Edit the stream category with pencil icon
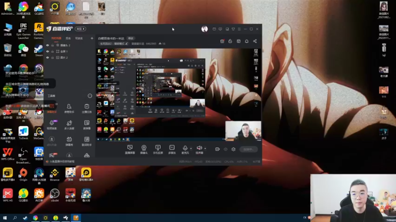Image resolution: width=396 pixels, height=222 pixels. click(127, 43)
